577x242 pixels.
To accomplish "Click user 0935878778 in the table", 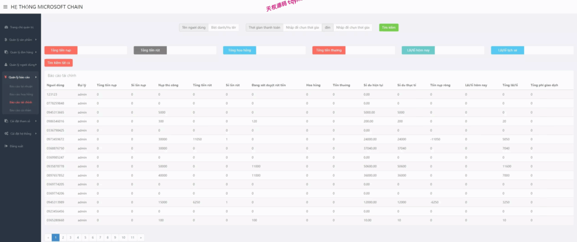I will [x=55, y=166].
